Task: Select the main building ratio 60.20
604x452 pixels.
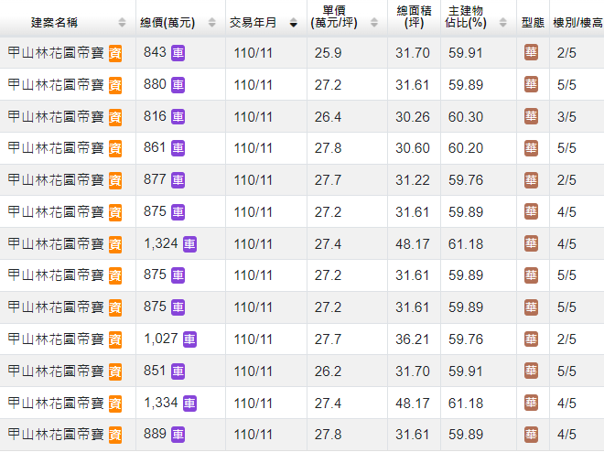Action: [465, 148]
